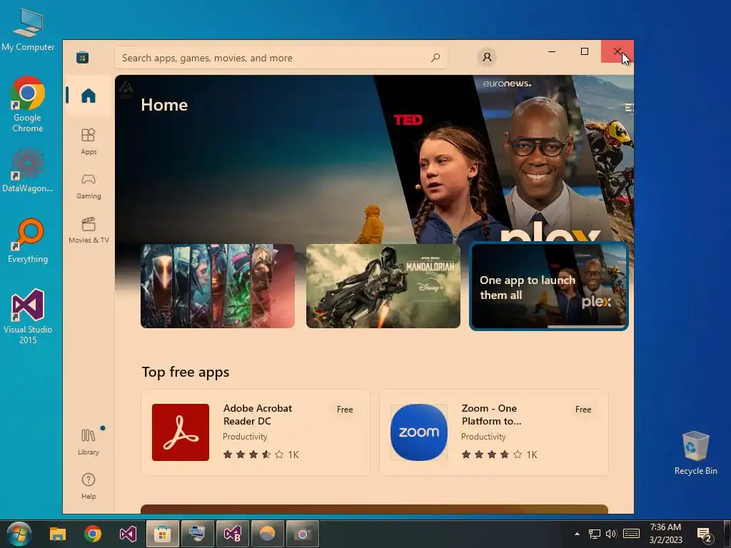
Task: Open 'Zoom - One Platform to...' title
Action: coord(491,415)
